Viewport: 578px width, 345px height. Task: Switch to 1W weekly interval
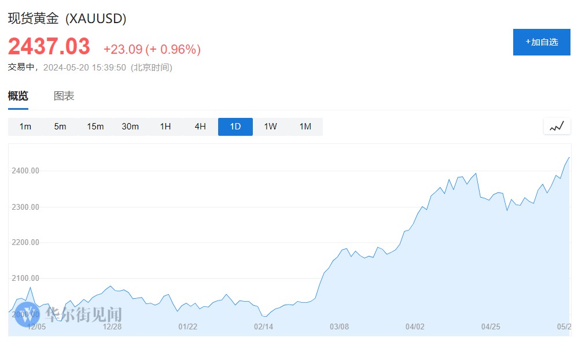pyautogui.click(x=270, y=127)
